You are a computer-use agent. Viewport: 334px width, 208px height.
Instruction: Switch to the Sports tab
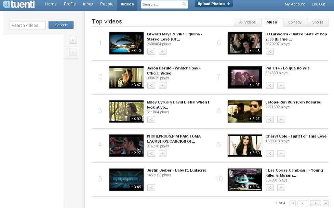[x=318, y=22]
